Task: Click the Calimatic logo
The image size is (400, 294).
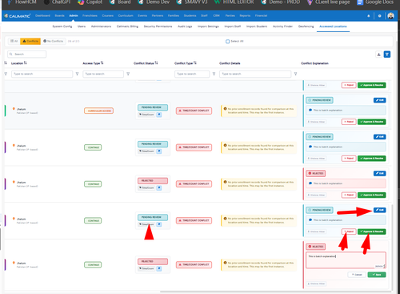Action: [18, 16]
